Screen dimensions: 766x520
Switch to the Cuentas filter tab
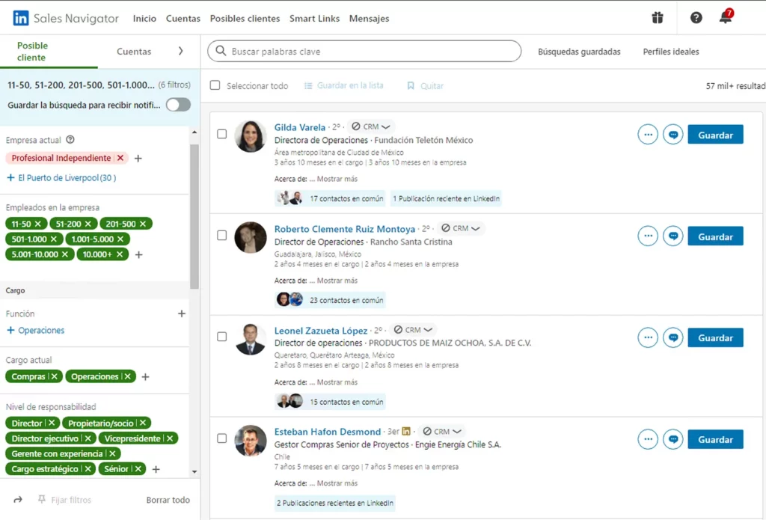pyautogui.click(x=134, y=52)
